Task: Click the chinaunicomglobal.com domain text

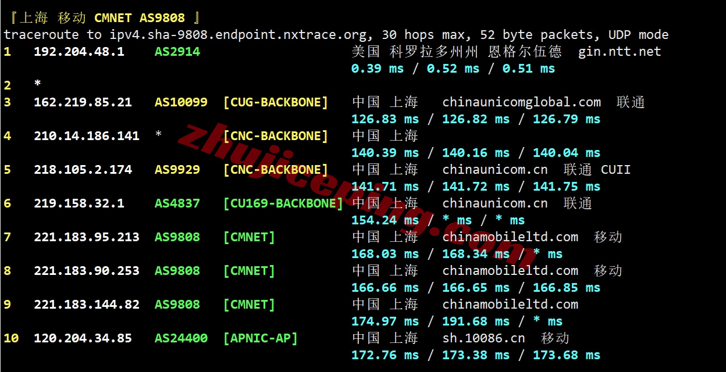Action: click(522, 102)
